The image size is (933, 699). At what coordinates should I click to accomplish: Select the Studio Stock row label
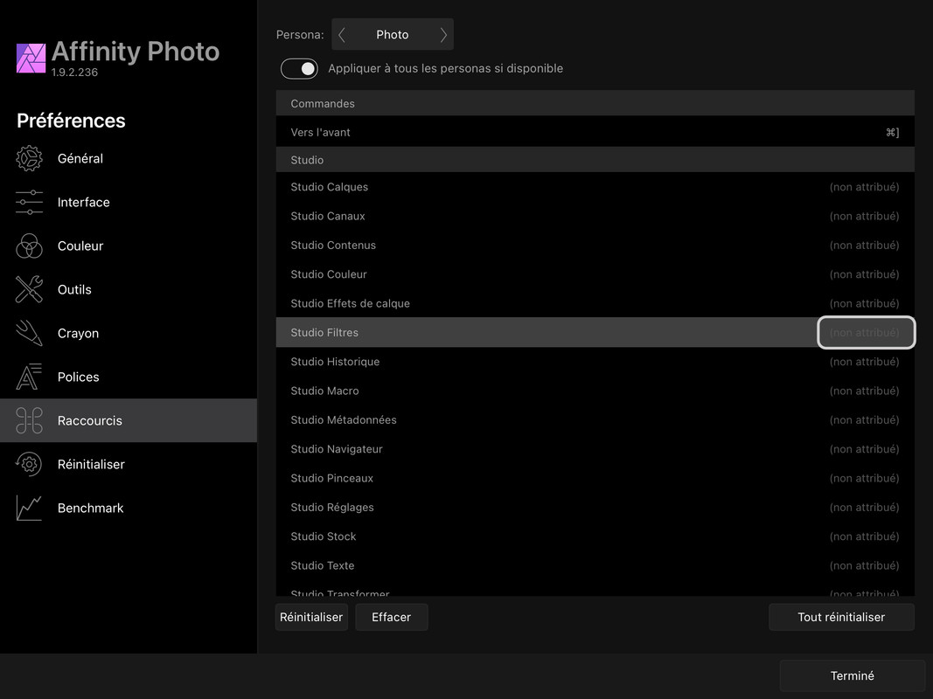324,536
